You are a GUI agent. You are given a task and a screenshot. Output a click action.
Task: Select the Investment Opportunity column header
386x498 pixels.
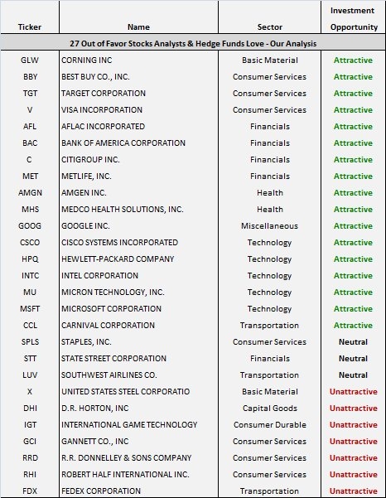click(x=354, y=19)
